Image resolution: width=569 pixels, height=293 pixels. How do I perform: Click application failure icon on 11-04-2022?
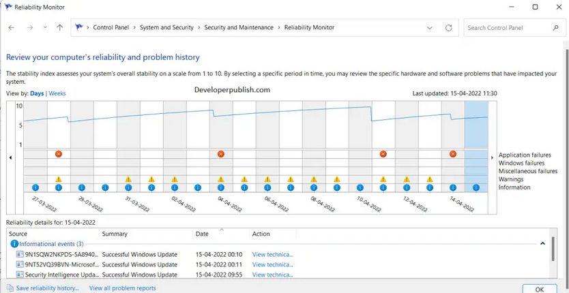tap(383, 154)
